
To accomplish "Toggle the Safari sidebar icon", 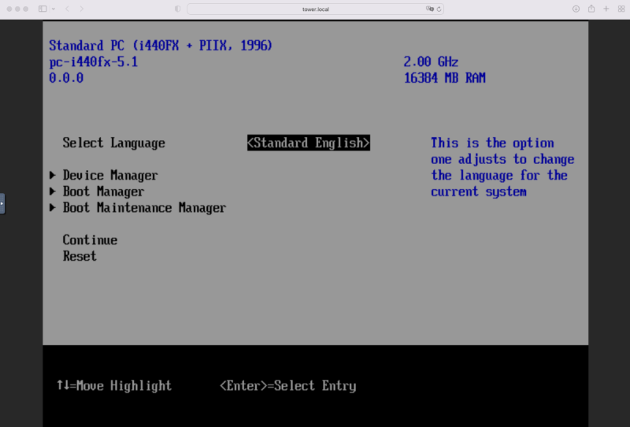I will (43, 9).
